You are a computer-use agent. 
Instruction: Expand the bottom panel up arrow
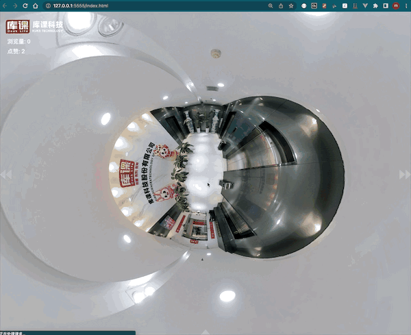point(206,332)
